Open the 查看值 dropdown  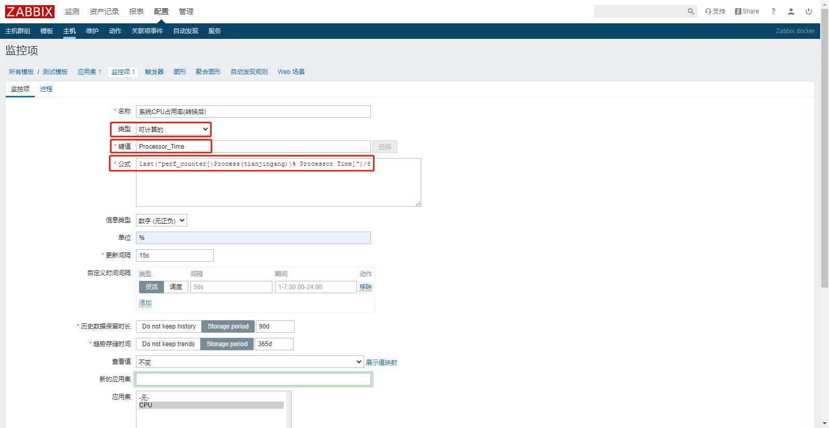tap(250, 362)
